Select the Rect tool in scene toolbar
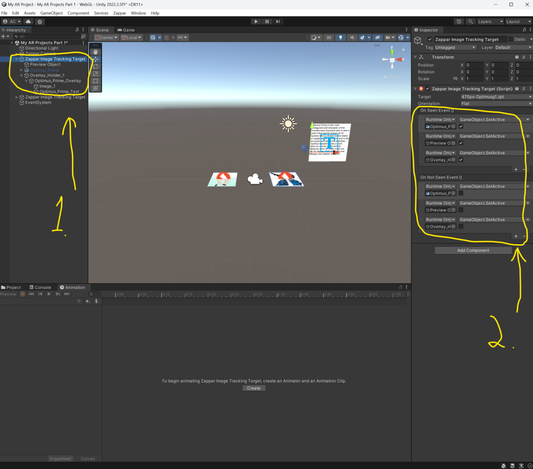This screenshot has width=533, height=469. [x=95, y=81]
